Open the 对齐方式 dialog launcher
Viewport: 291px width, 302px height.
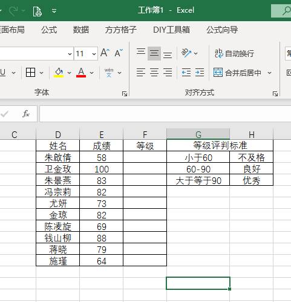[275, 94]
